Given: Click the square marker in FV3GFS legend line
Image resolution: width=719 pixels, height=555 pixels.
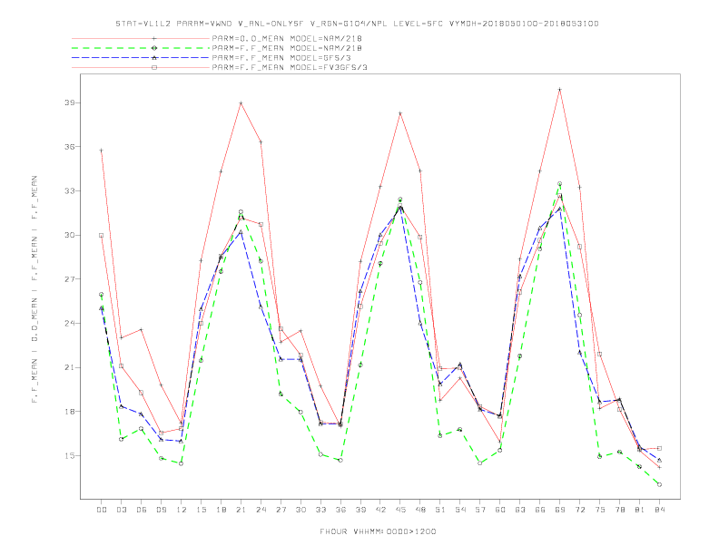Looking at the screenshot, I should (x=154, y=67).
